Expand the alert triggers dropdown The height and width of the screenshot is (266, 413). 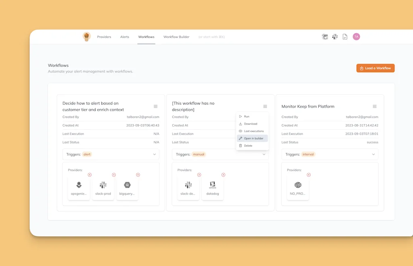[x=154, y=154]
